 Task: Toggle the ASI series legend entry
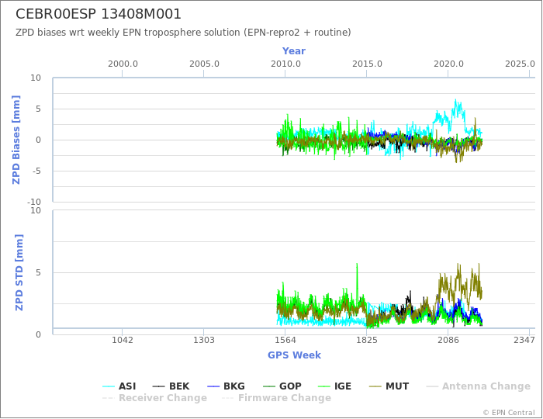119,386
